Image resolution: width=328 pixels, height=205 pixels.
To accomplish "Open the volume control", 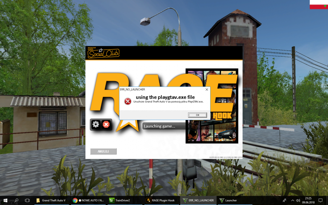I will pos(298,200).
